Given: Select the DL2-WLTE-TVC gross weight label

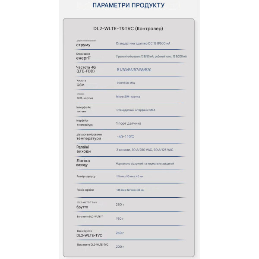Looking at the screenshot, I should pos(89,233).
